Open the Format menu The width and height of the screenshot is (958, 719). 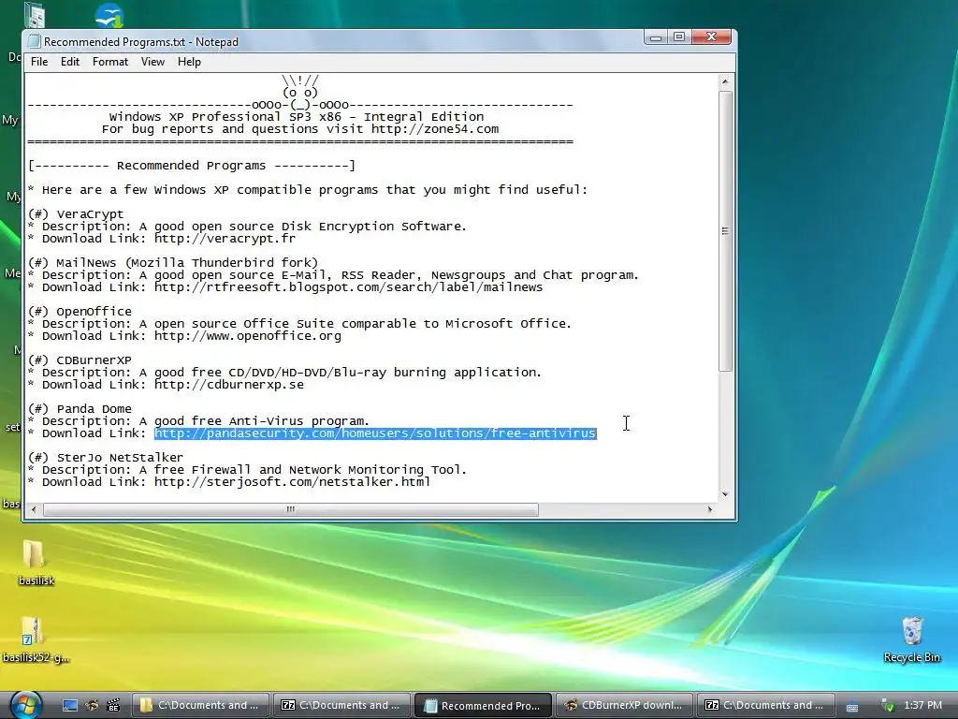pos(110,62)
